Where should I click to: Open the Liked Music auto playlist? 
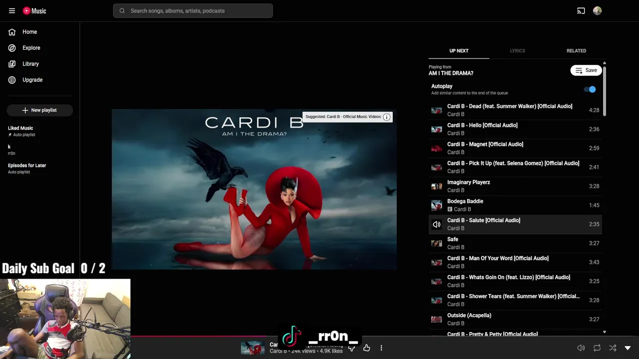(40, 131)
